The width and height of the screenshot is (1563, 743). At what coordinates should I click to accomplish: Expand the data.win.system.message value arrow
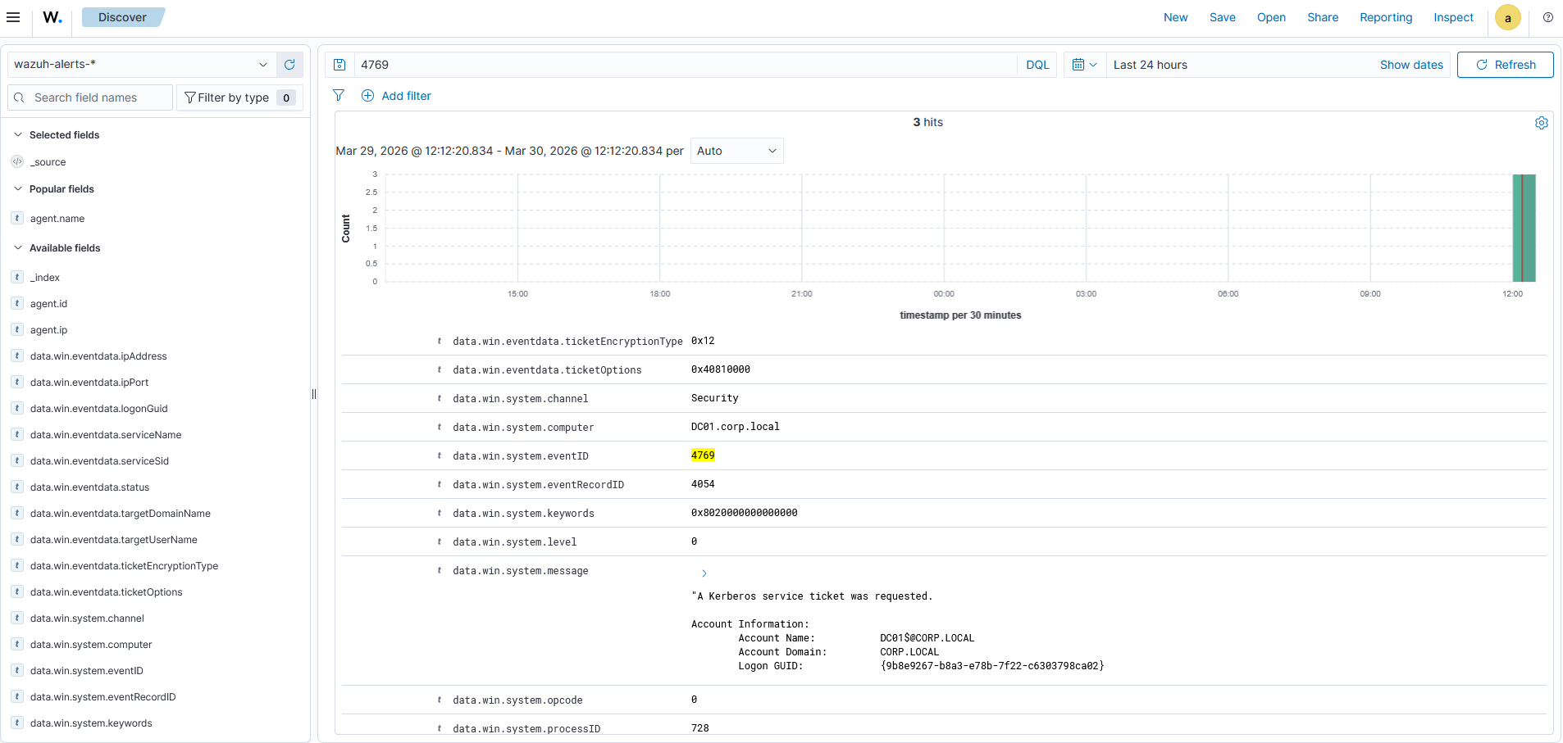click(x=704, y=573)
